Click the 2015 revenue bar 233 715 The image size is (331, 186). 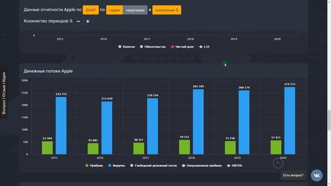(61, 126)
